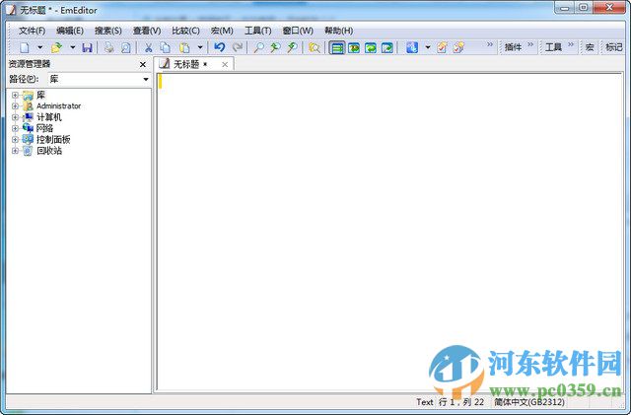Image resolution: width=631 pixels, height=415 pixels.
Task: Open the 编辑(E) menu
Action: pos(70,31)
